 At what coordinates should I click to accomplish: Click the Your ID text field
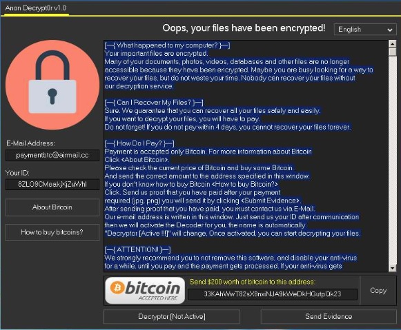52,184
